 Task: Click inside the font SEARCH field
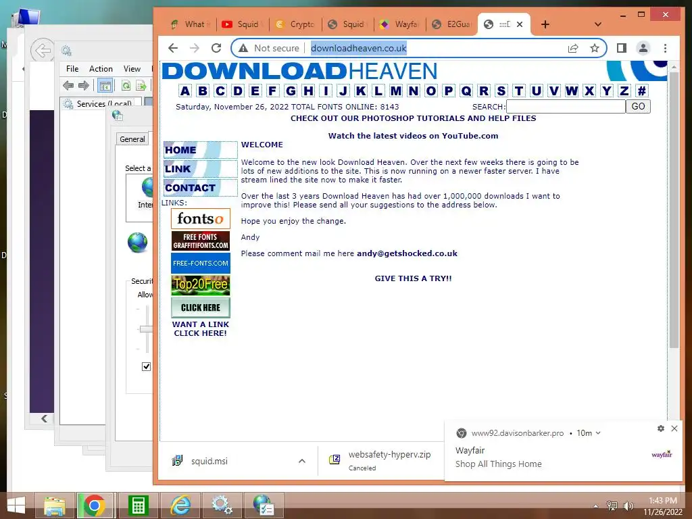pyautogui.click(x=566, y=106)
